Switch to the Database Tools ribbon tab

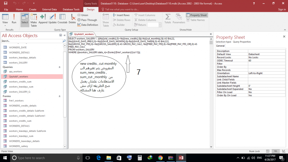(71, 9)
